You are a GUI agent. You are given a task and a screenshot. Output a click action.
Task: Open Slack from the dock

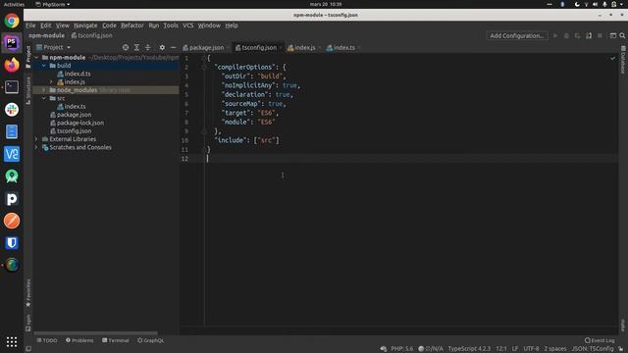[x=12, y=109]
